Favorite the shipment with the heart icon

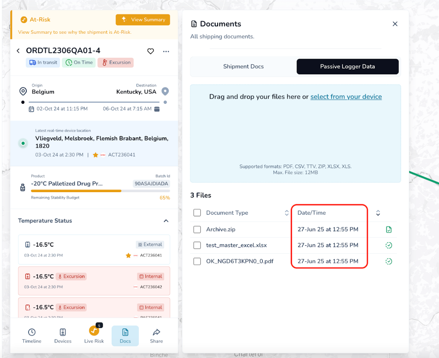151,51
